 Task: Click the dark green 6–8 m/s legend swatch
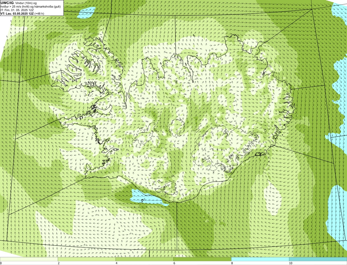coord(202,259)
